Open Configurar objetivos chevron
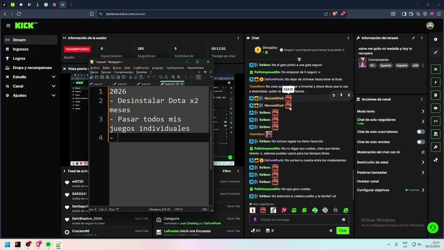The image size is (444, 250). [423, 190]
